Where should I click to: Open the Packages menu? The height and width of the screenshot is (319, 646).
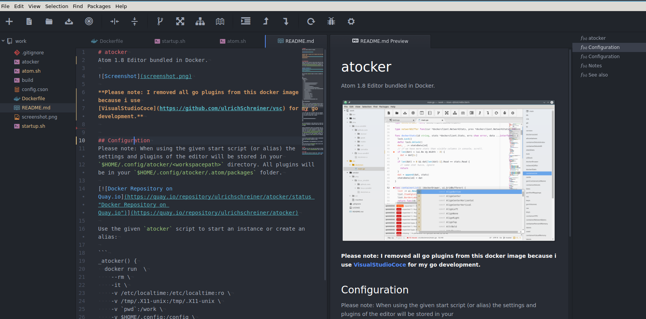pos(99,6)
